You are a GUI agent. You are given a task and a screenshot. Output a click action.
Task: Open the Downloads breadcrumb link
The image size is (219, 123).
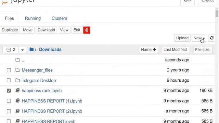point(50,50)
